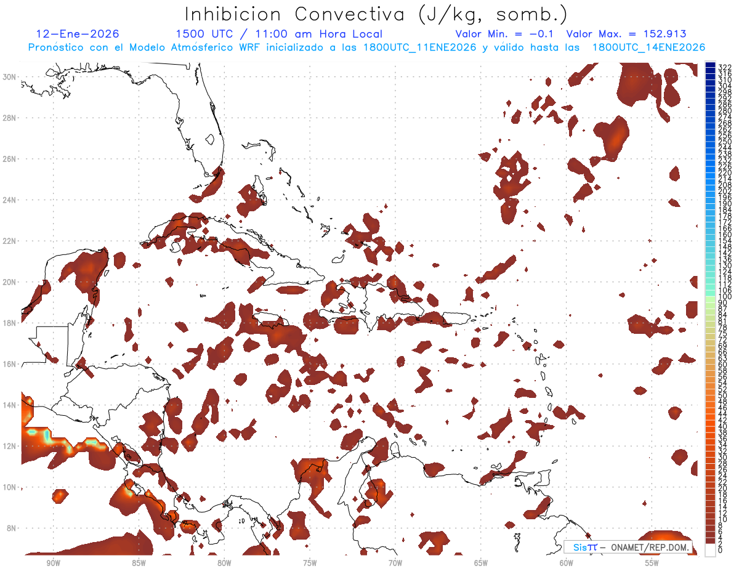The height and width of the screenshot is (571, 739).
Task: Click the '22N' latitude label
Action: point(9,241)
